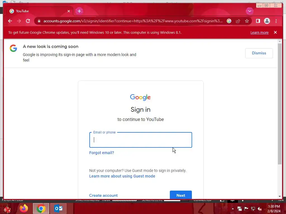Screen dimensions: 286x214
Task: View site info via the padlock icon
Action: (39, 21)
